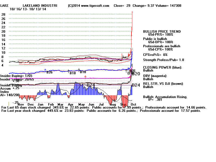Click the blue up arrow above January B26
Image resolution: width=216 pixels, height=162 pixels.
pos(45,70)
